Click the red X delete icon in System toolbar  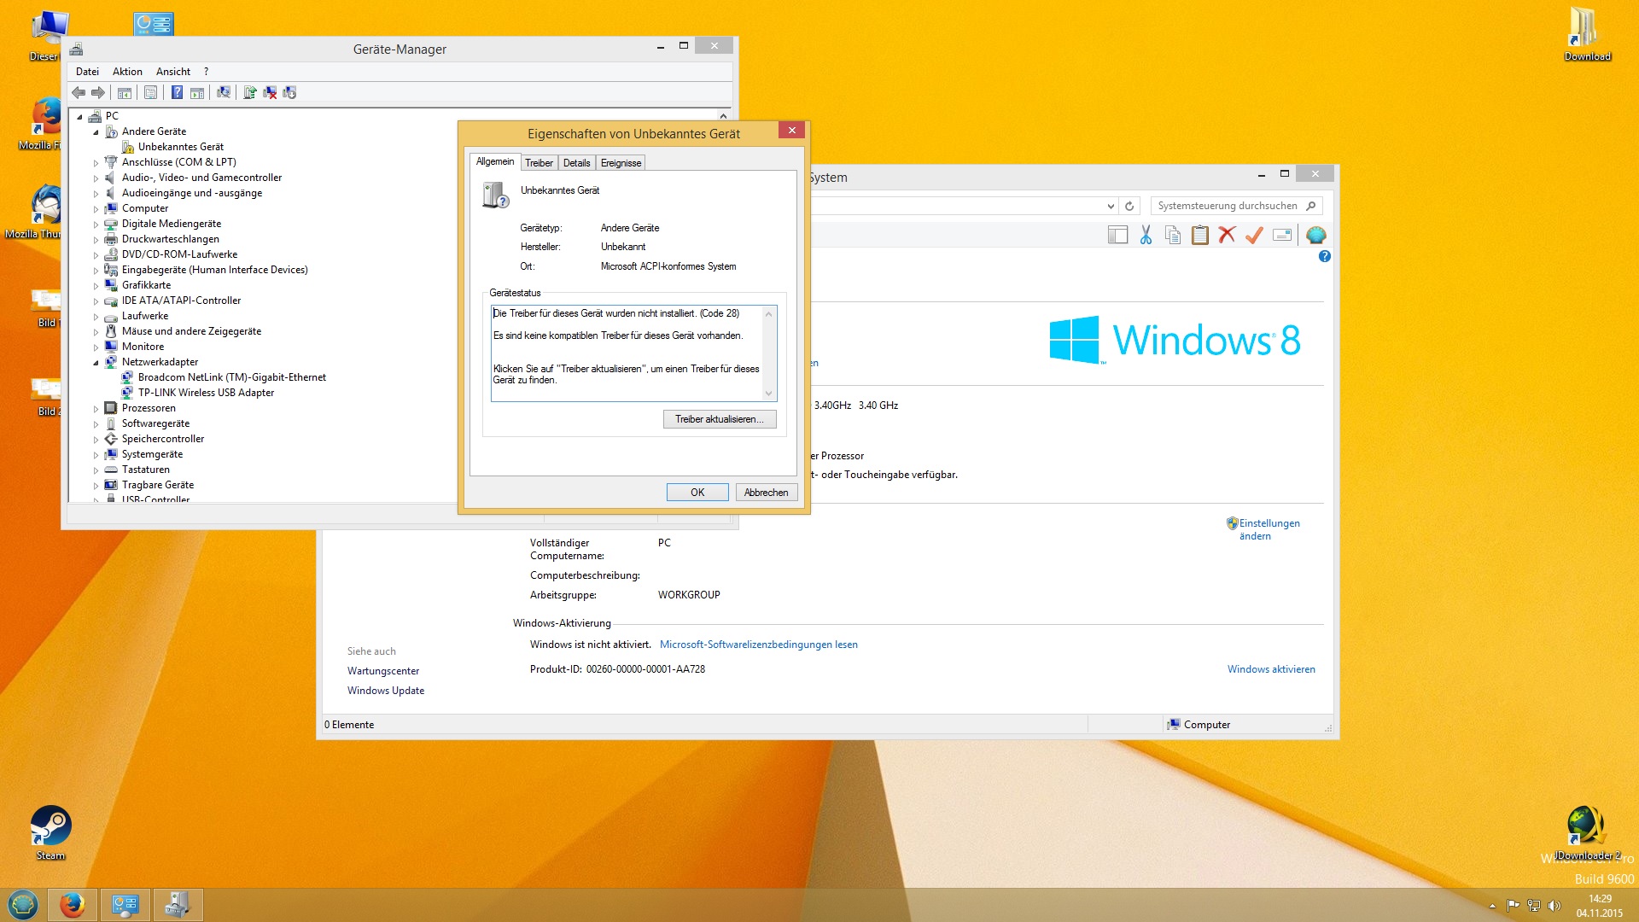click(x=1227, y=235)
